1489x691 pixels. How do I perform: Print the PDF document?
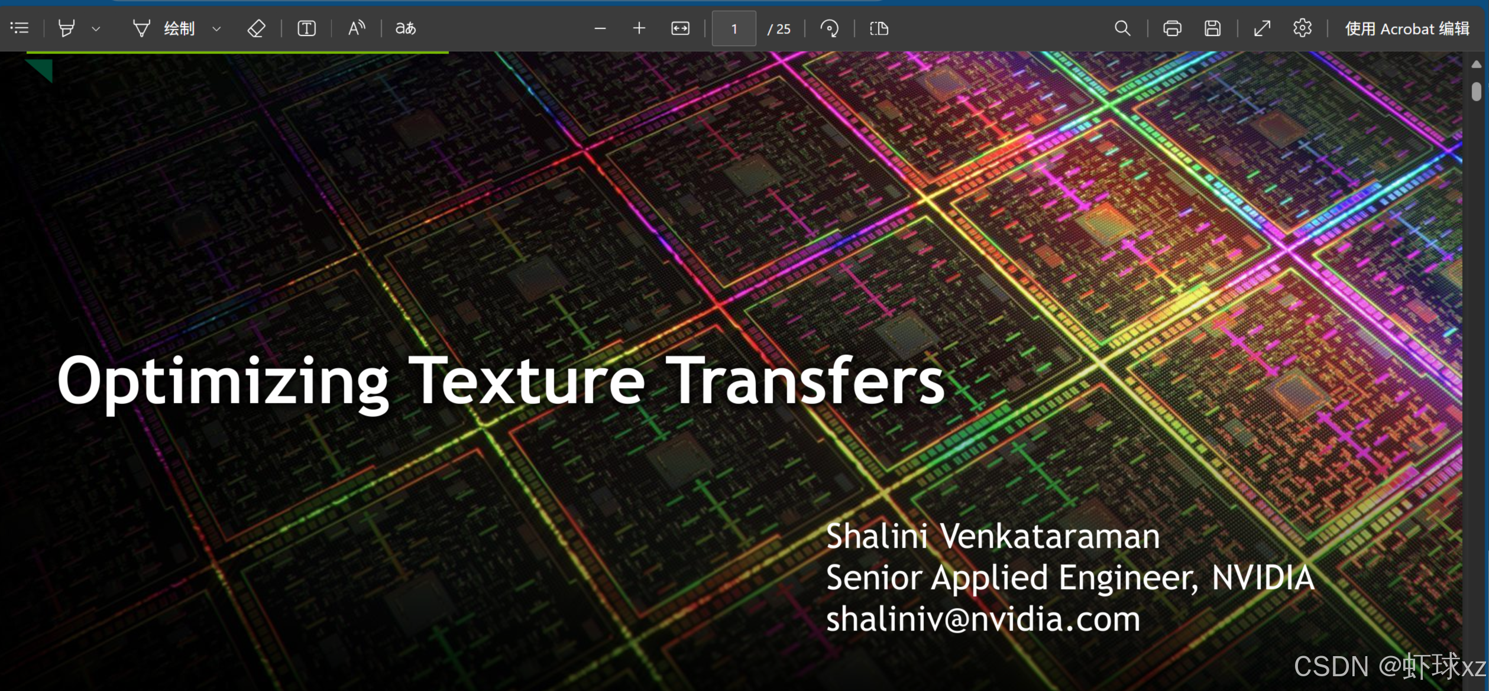click(1172, 28)
